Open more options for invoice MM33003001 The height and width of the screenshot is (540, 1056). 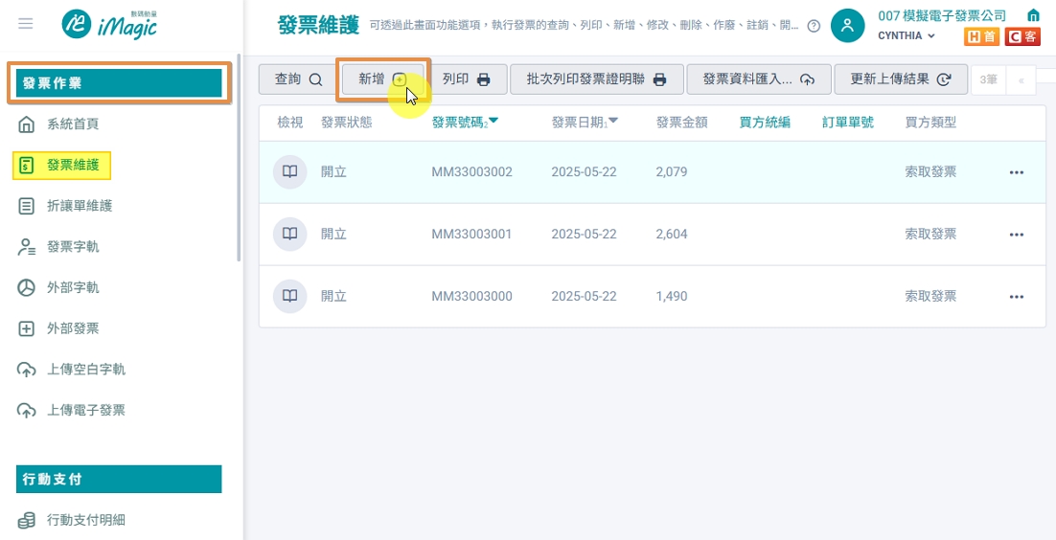coord(1017,235)
